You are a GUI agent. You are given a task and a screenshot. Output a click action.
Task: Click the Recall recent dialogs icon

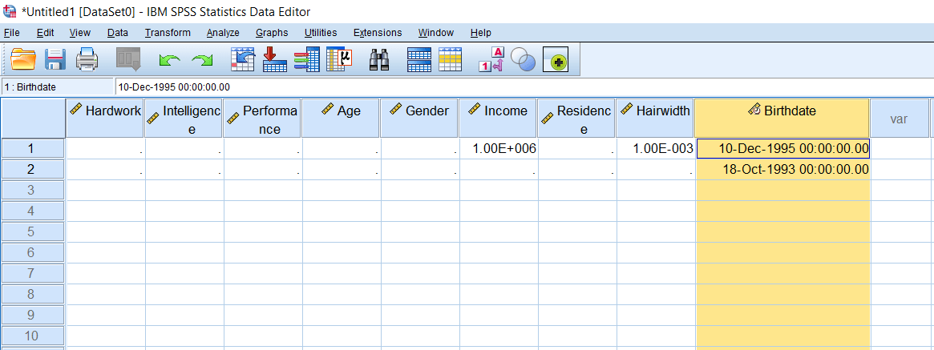pyautogui.click(x=128, y=59)
